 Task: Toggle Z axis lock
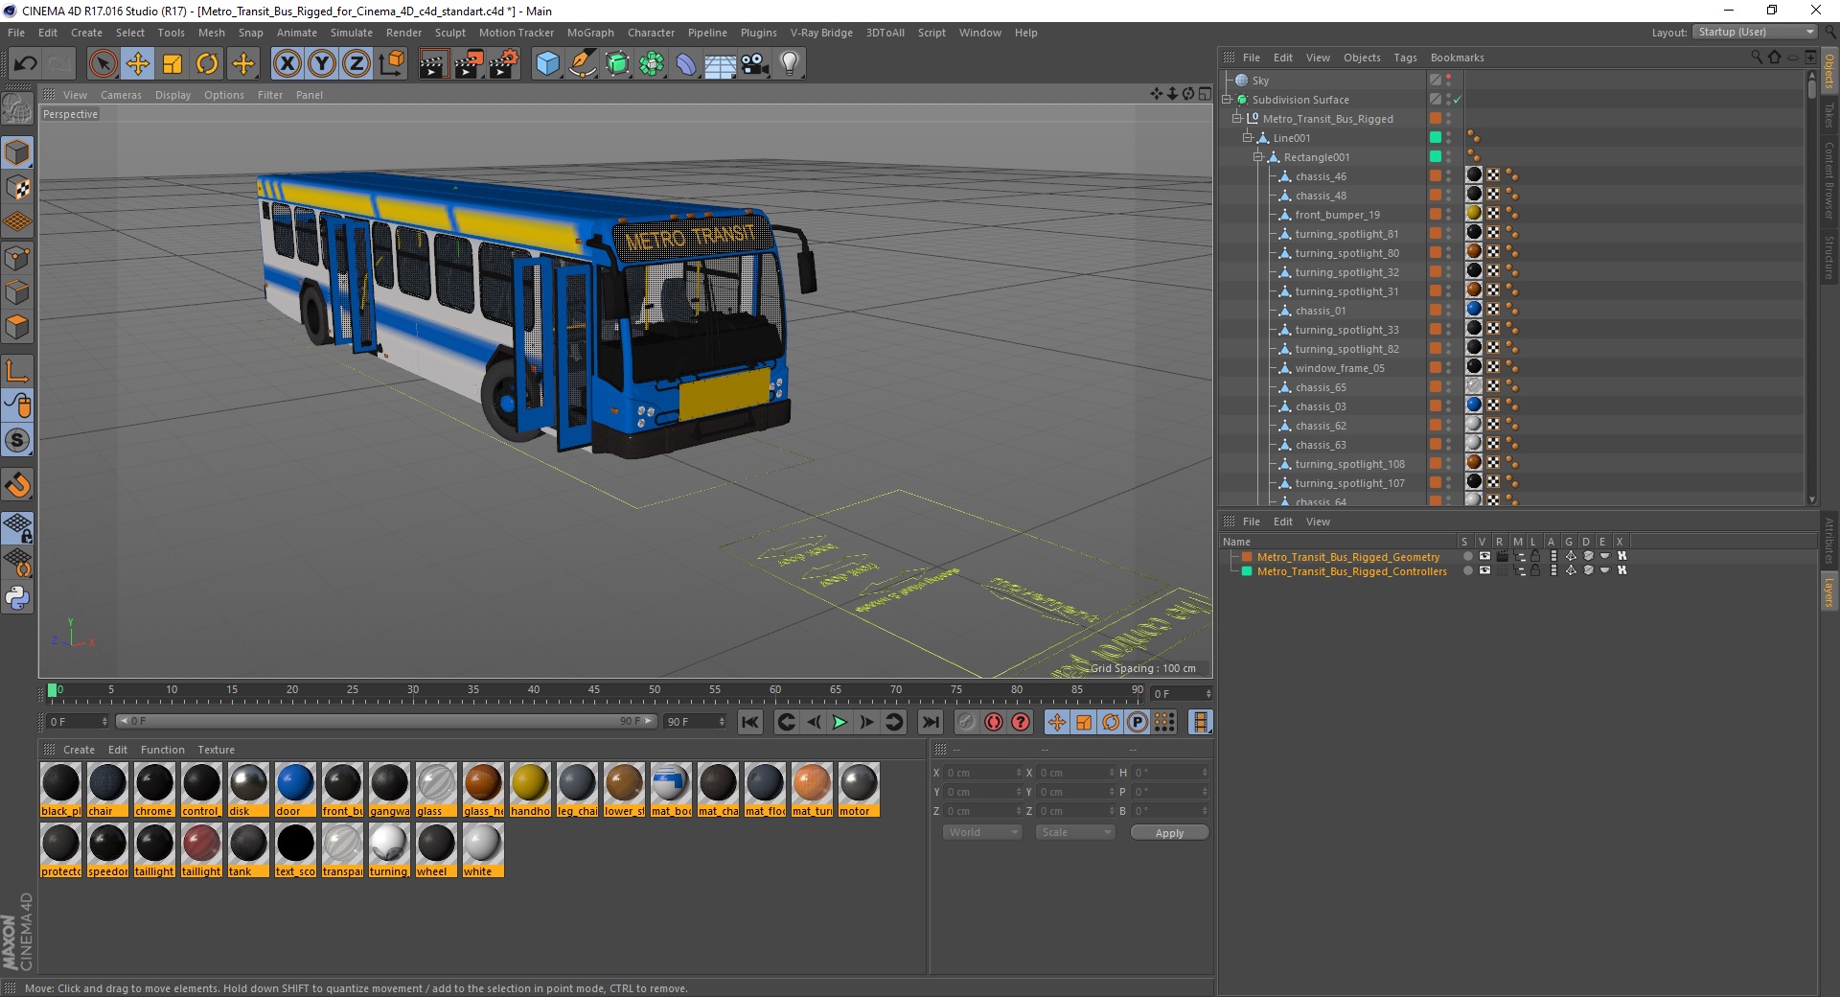coord(356,64)
